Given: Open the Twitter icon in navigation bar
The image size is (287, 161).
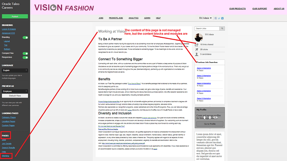Looking at the screenshot, I should tap(219, 18).
